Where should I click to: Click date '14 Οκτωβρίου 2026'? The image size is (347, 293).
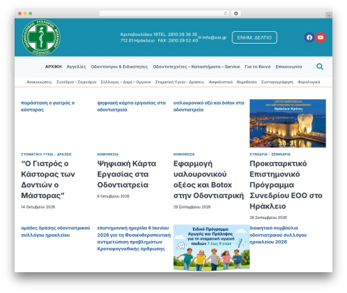(38, 207)
